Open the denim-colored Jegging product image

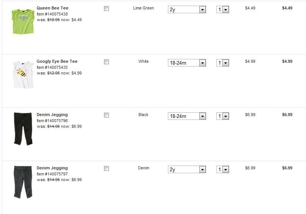(x=23, y=182)
